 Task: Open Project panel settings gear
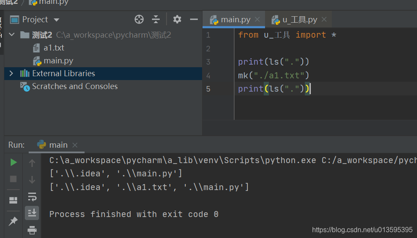click(x=177, y=19)
